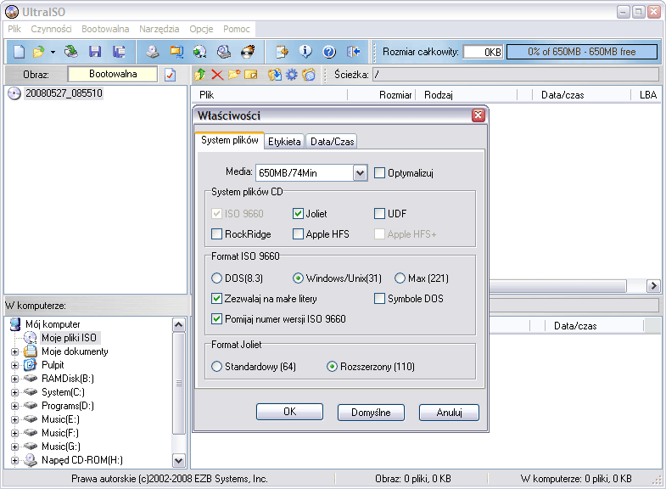Screen dimensions: 666x489
Task: Click the blue Info icon
Action: pos(305,52)
